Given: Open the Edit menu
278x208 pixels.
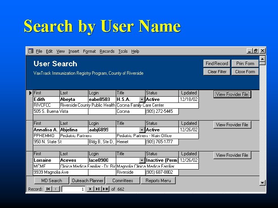Looking at the screenshot, I should pyautogui.click(x=49, y=51).
